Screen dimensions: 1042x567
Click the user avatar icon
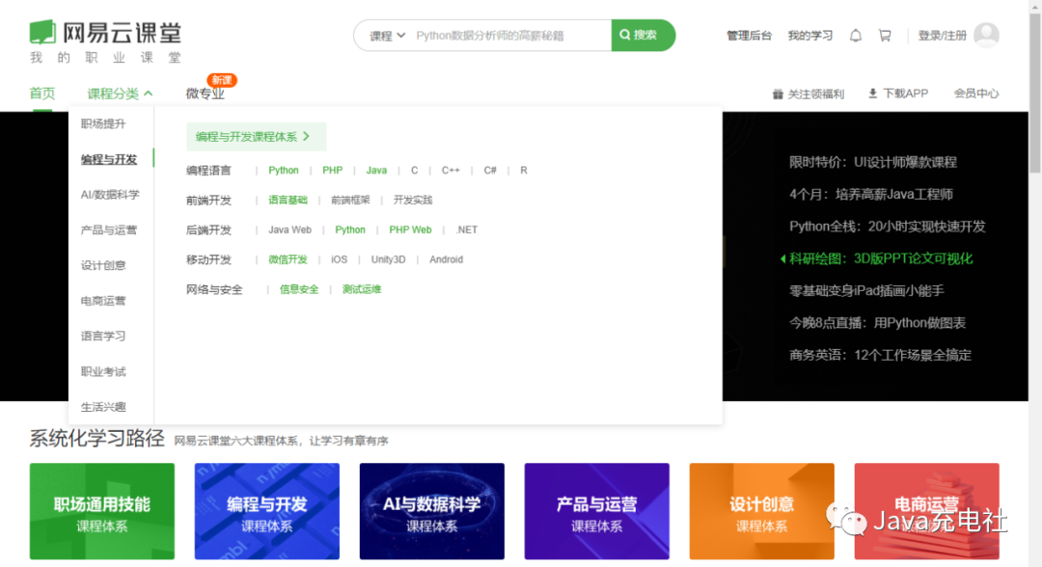(986, 34)
